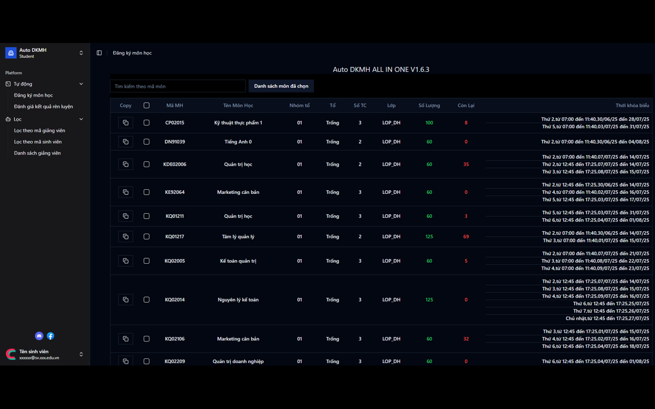The height and width of the screenshot is (409, 655).
Task: Copy the KQ02014 course entry
Action: click(x=125, y=300)
